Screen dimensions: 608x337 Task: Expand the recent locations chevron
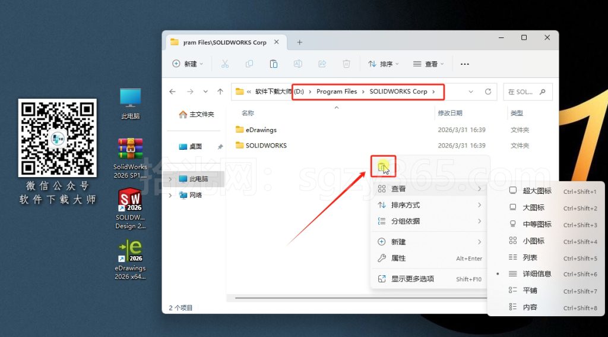coord(205,92)
